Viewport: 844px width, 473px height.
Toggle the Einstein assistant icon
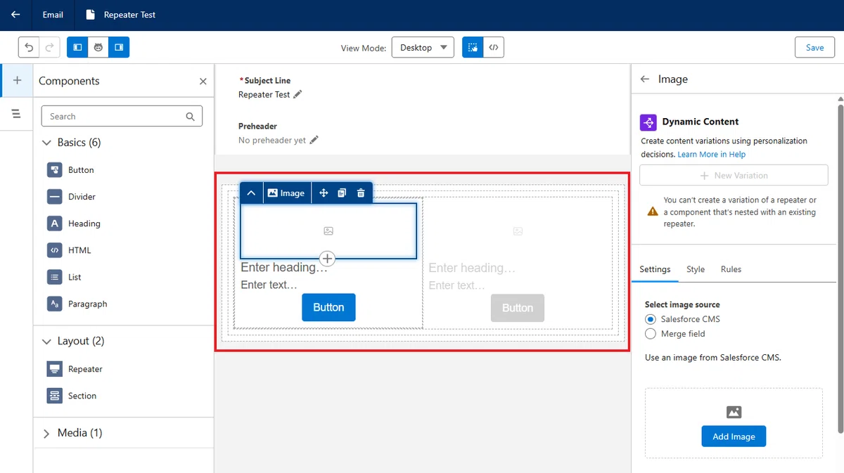[98, 47]
